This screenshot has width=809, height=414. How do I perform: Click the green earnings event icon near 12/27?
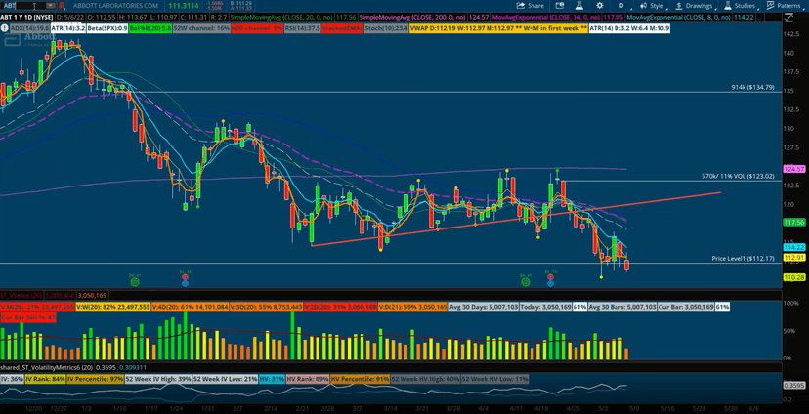(x=135, y=281)
